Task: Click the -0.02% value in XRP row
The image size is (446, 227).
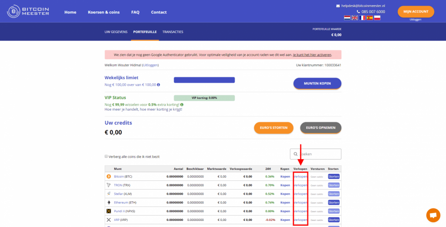Action: click(x=270, y=220)
